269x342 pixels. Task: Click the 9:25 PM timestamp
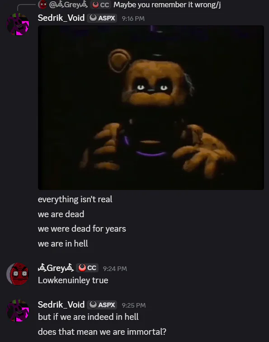[134, 305]
